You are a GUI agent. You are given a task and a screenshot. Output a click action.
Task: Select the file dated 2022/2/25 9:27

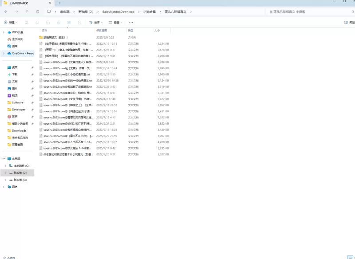[x=104, y=154]
